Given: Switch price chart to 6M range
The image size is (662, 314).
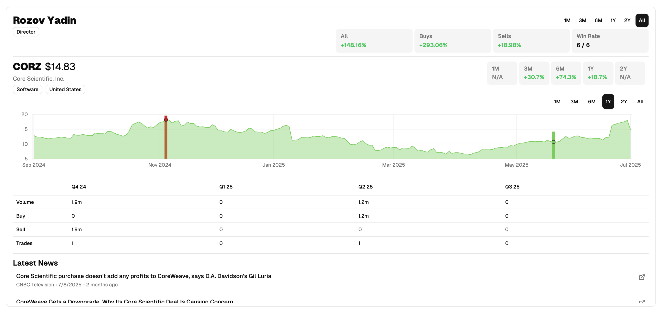Looking at the screenshot, I should coord(592,102).
